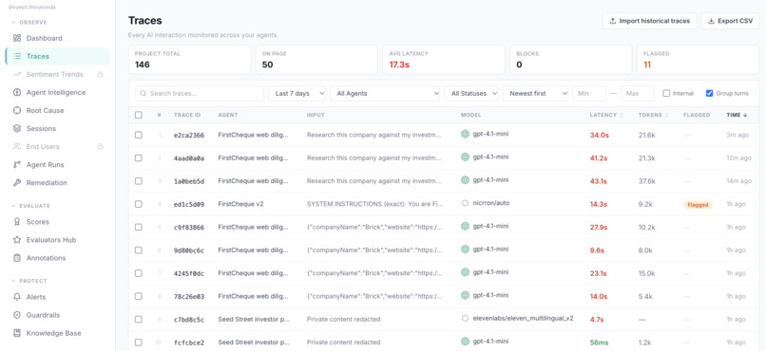
Task: Click the Export CSV button
Action: (x=730, y=21)
